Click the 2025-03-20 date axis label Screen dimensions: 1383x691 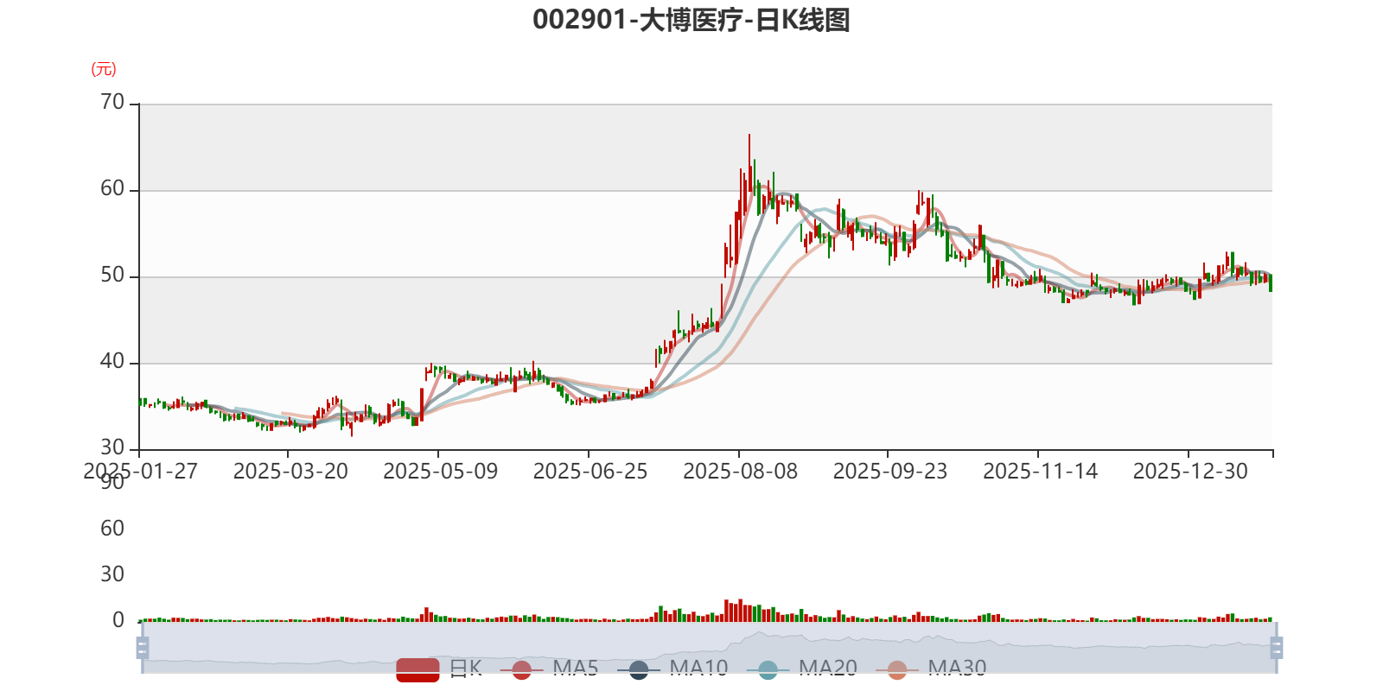tap(290, 472)
